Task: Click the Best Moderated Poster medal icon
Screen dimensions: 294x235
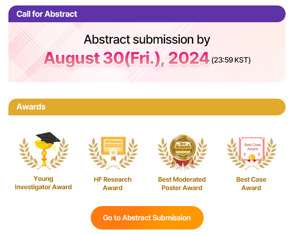Action: 182,148
